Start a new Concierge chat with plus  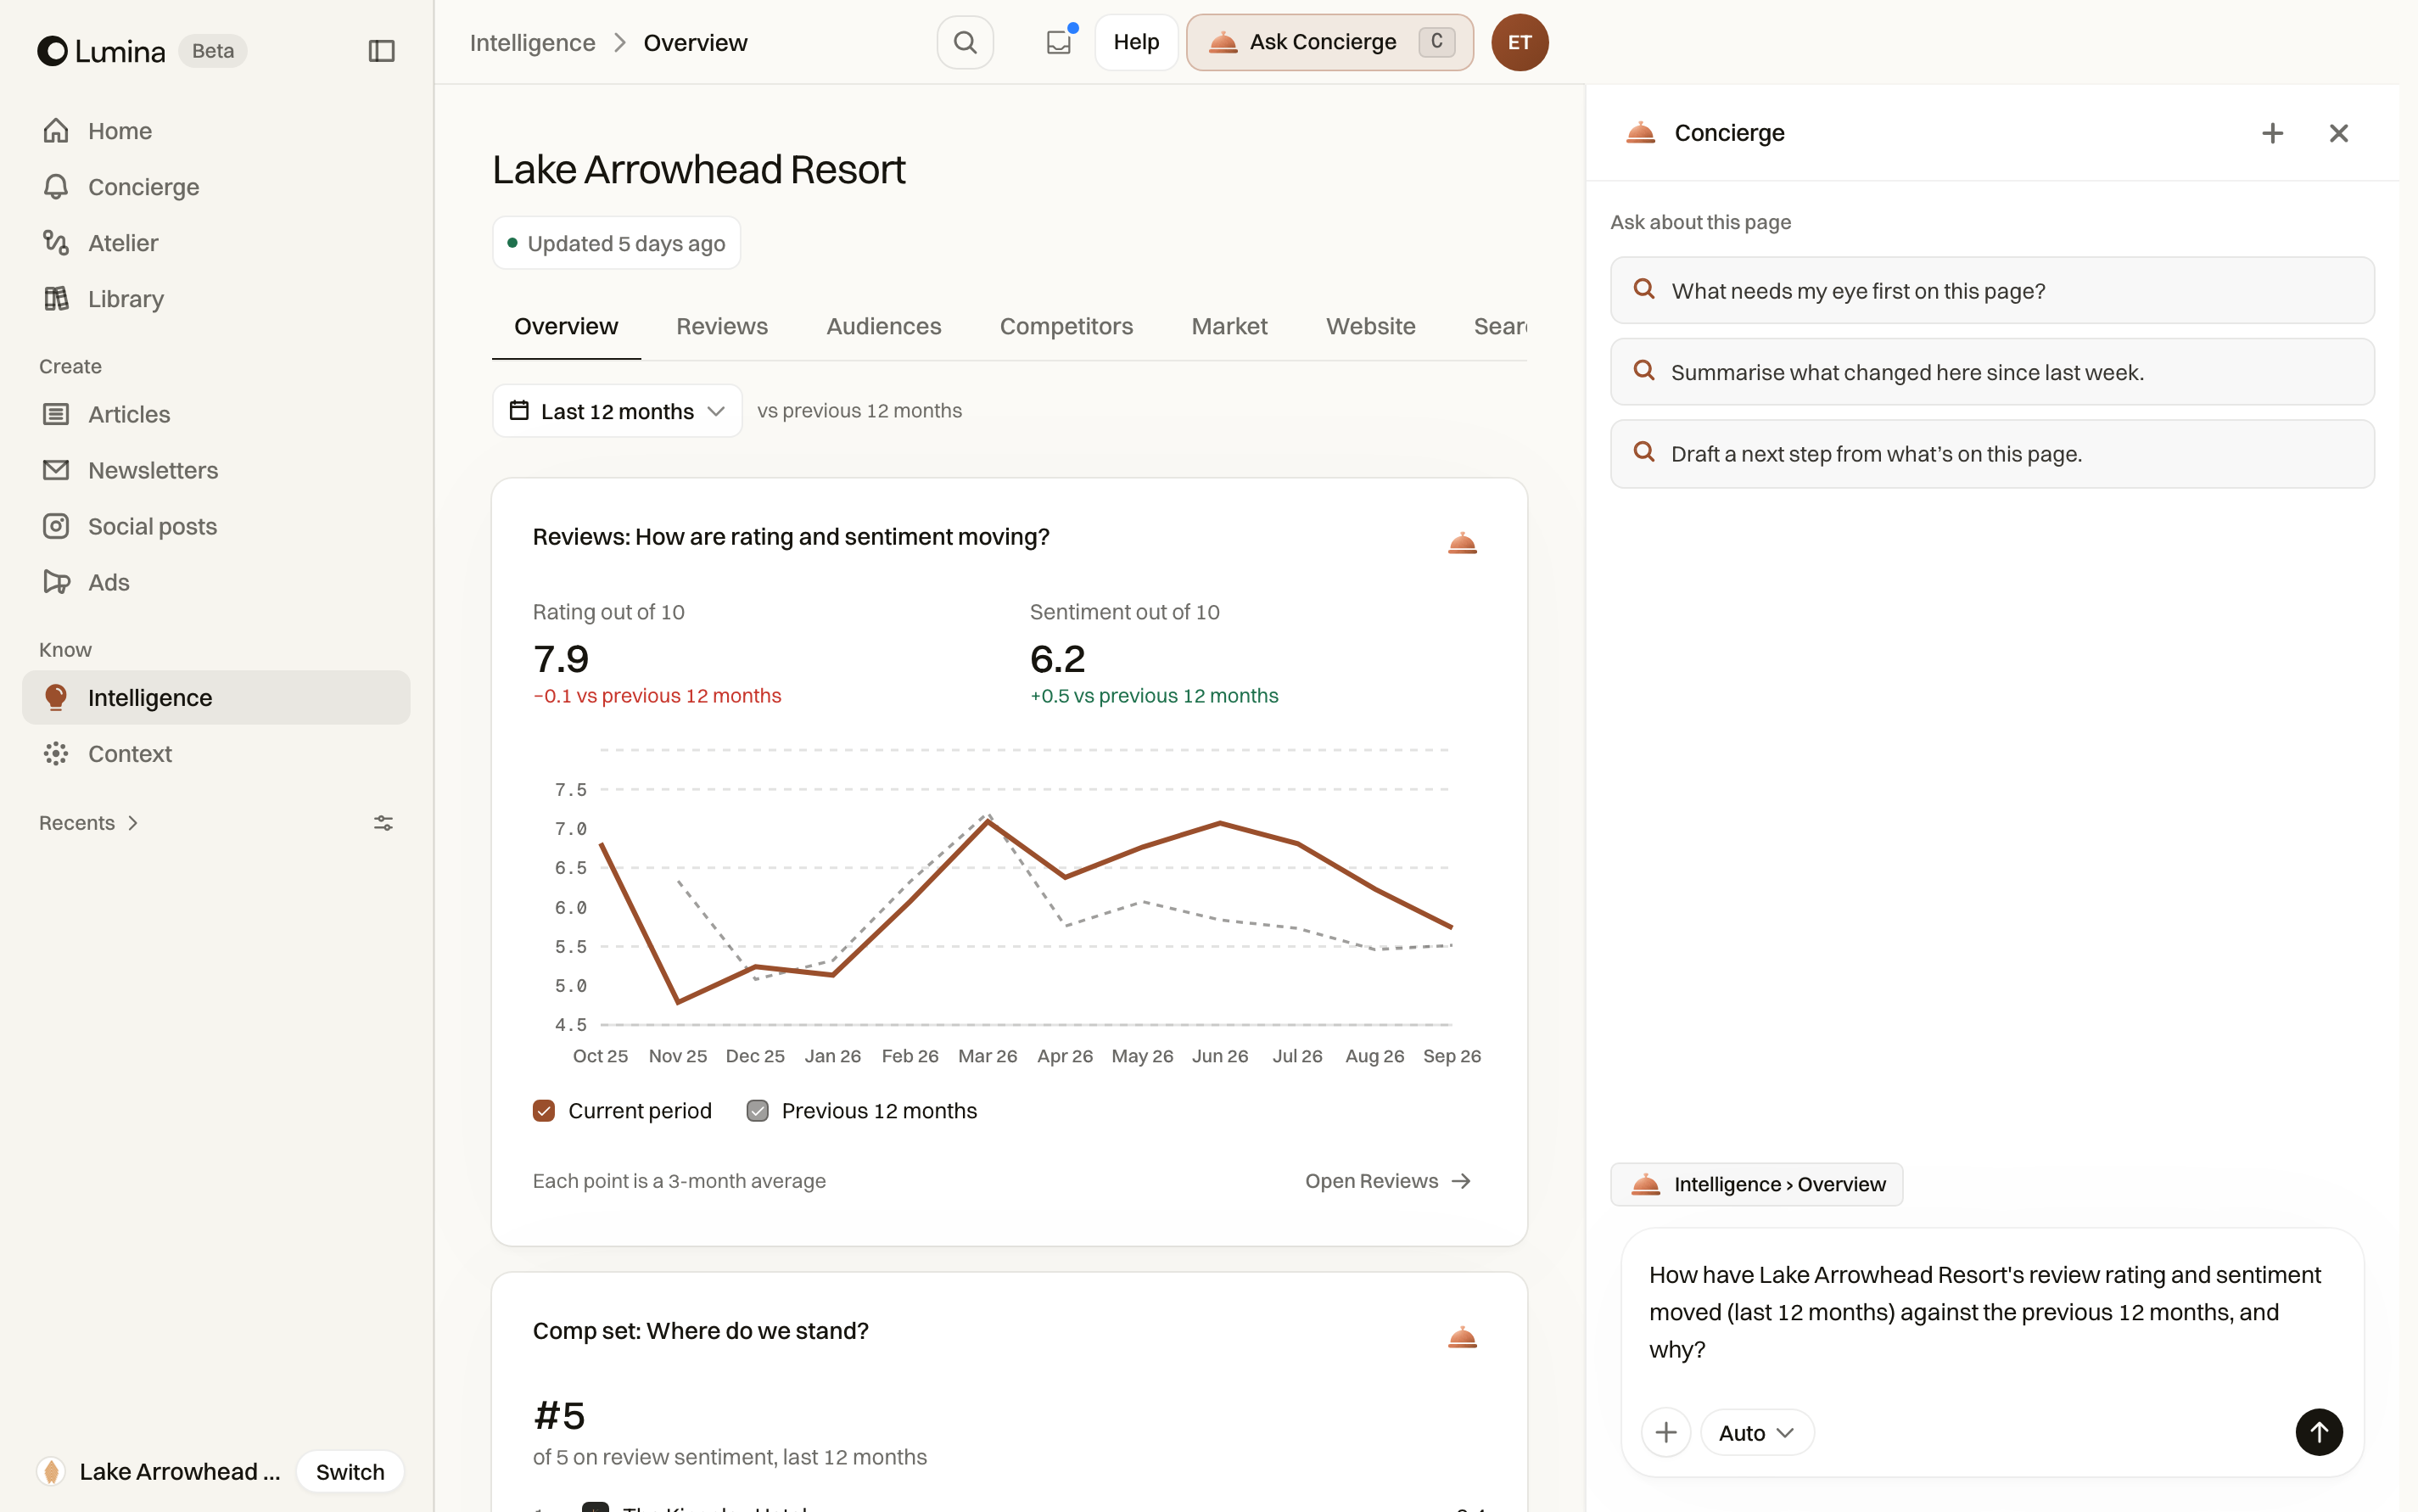pos(2272,133)
